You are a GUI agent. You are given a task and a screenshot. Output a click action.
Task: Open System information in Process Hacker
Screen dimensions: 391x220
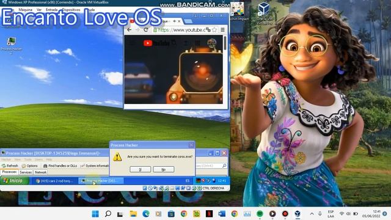tap(95, 166)
